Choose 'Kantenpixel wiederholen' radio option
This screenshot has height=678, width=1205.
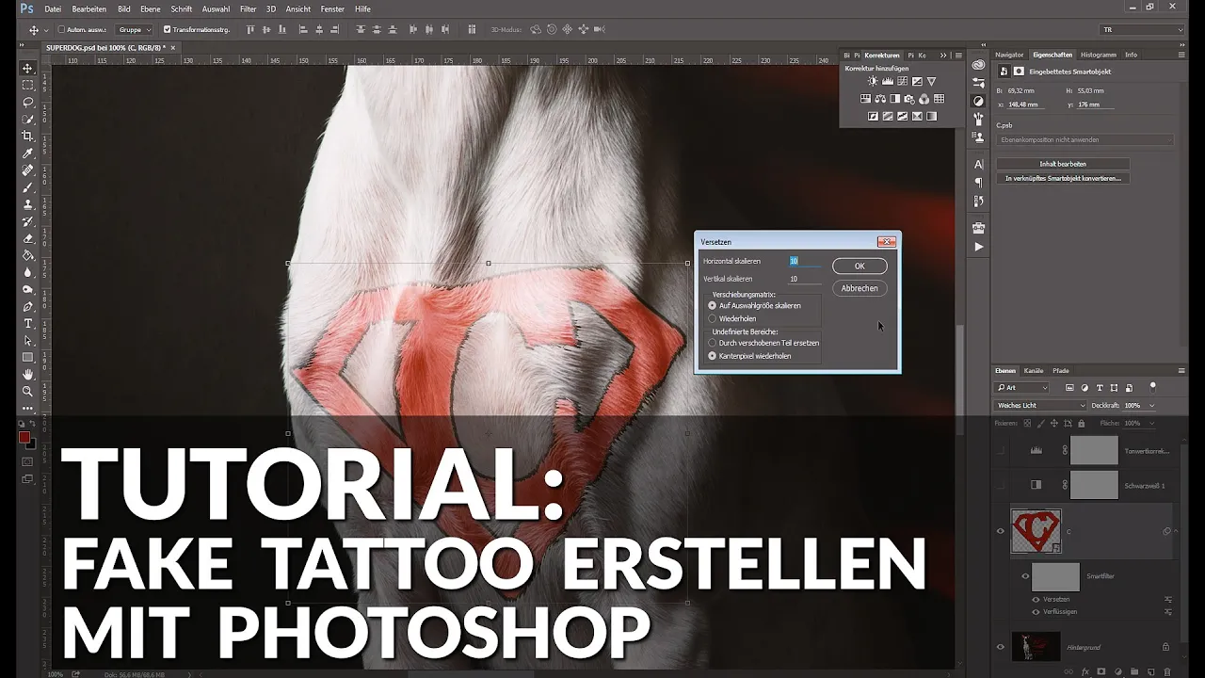(712, 356)
